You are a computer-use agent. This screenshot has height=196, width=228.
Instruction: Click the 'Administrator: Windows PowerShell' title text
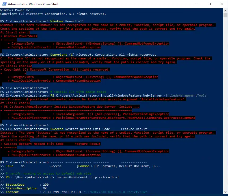(x=33, y=4)
